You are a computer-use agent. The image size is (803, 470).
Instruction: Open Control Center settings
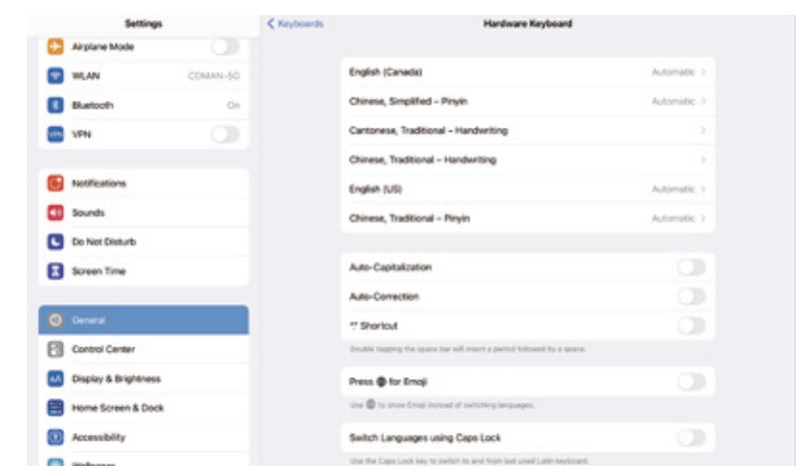(x=144, y=349)
